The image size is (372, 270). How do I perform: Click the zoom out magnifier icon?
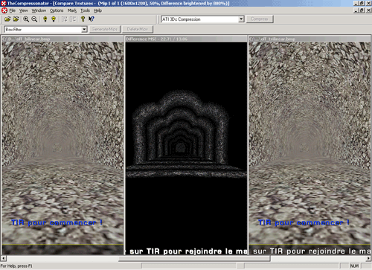34,19
